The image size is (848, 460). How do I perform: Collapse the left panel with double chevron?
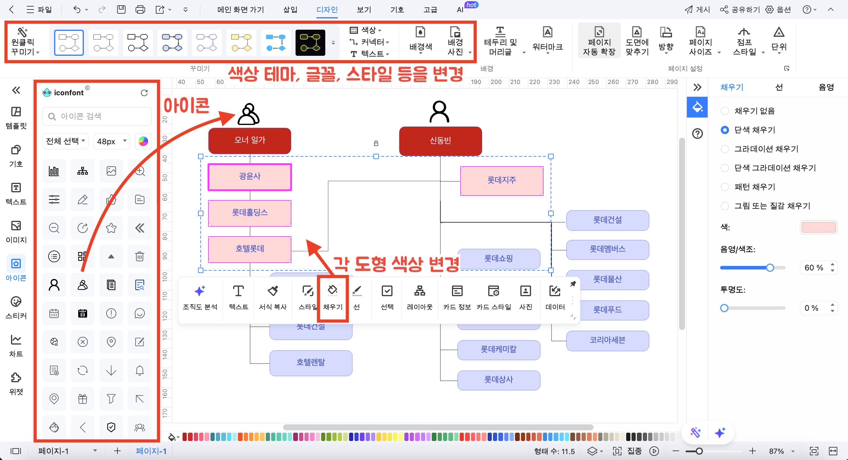pos(16,90)
